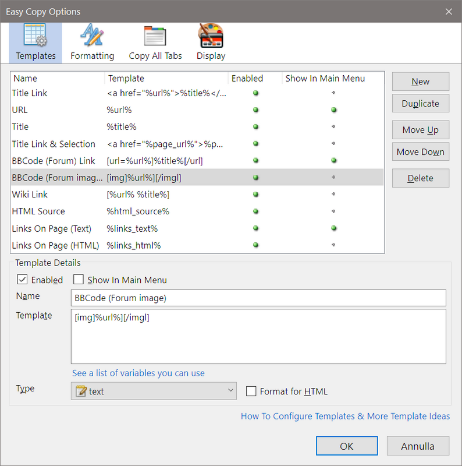Sort by the Name column header
Image resolution: width=462 pixels, height=466 pixels.
[58, 79]
